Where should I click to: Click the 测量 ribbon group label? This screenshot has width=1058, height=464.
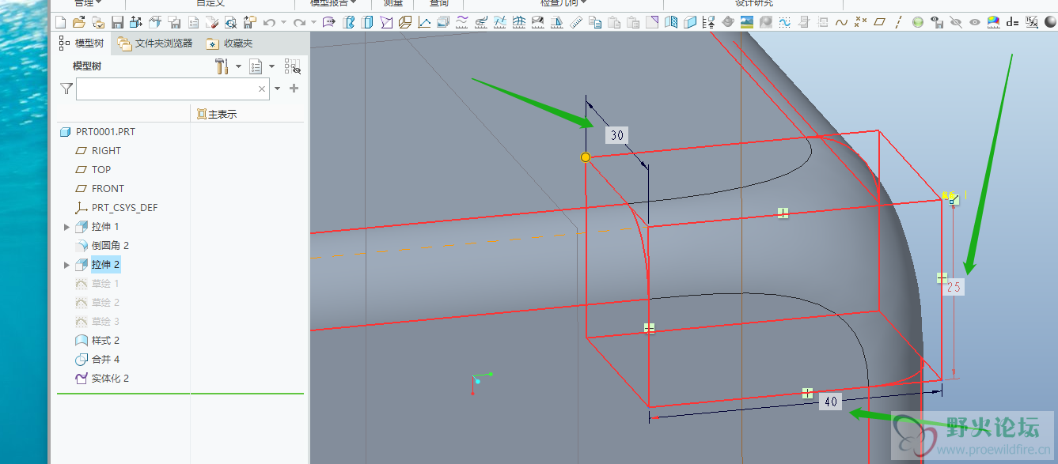point(392,3)
